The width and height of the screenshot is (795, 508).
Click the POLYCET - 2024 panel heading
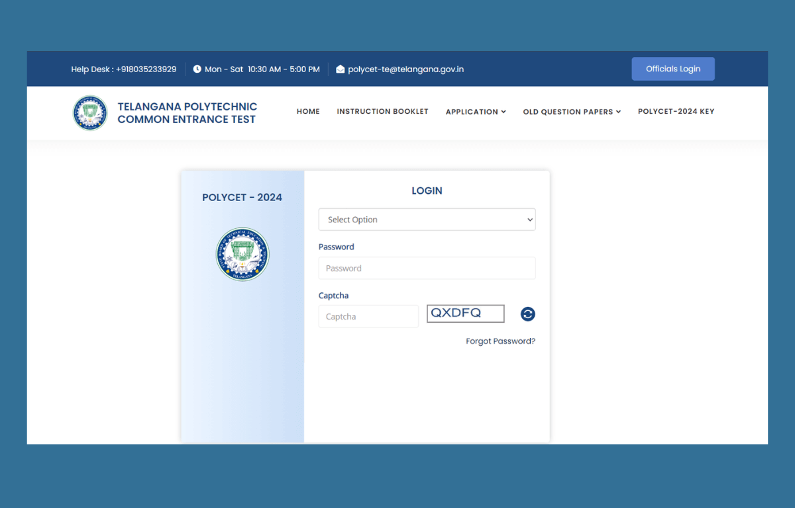(242, 197)
